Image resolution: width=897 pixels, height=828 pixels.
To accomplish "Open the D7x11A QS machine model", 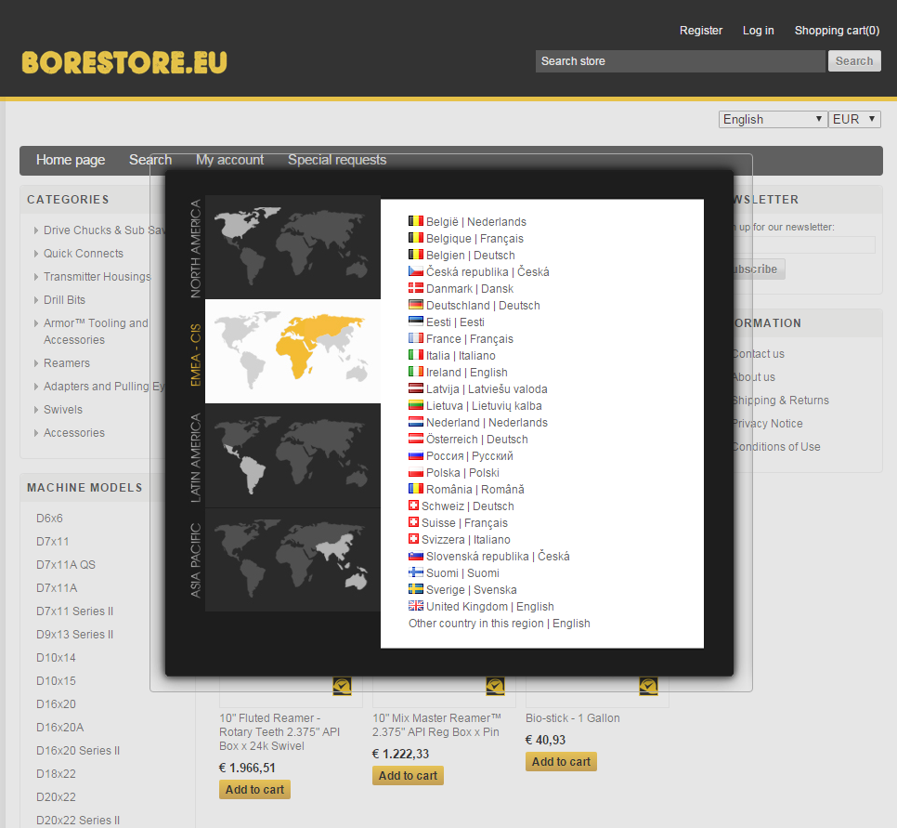I will coord(66,565).
